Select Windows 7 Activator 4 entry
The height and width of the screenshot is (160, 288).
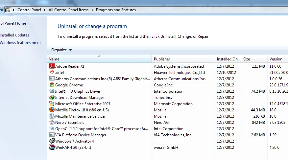(74, 141)
